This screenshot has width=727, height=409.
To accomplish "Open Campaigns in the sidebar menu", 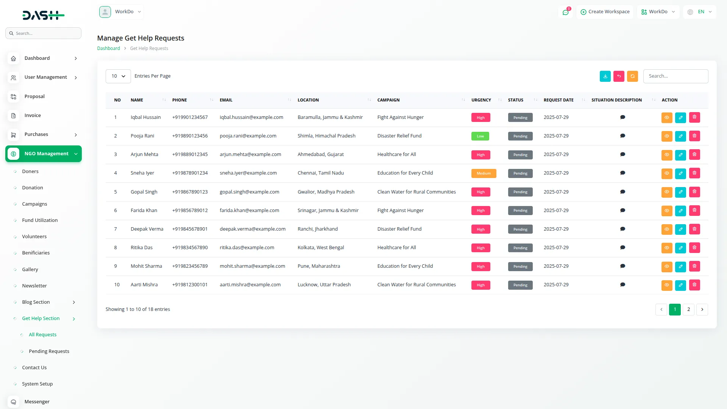I will click(x=34, y=204).
